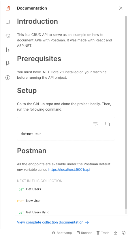Open the Get Users request
128x240 pixels.
coord(33,189)
